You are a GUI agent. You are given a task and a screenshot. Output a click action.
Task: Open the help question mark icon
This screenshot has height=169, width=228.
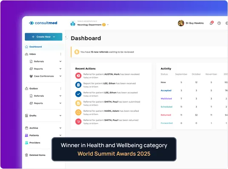(219, 23)
